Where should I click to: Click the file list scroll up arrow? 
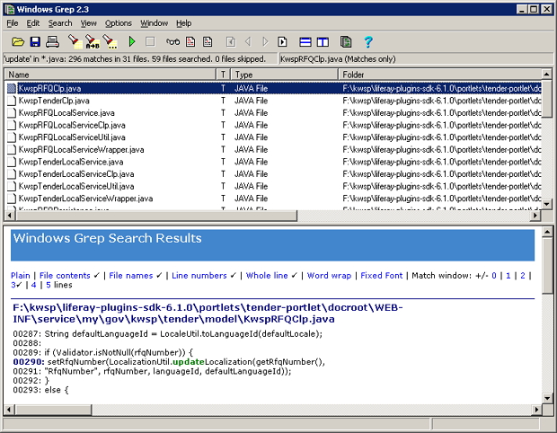[x=547, y=75]
